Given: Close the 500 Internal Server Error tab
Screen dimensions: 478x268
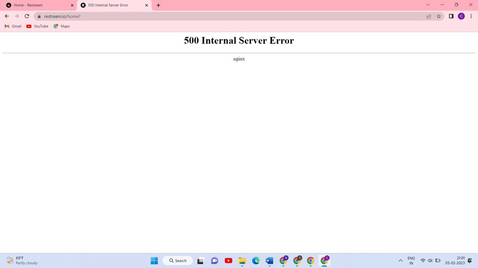Looking at the screenshot, I should 146,6.
